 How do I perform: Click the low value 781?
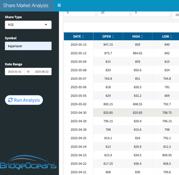167,87
